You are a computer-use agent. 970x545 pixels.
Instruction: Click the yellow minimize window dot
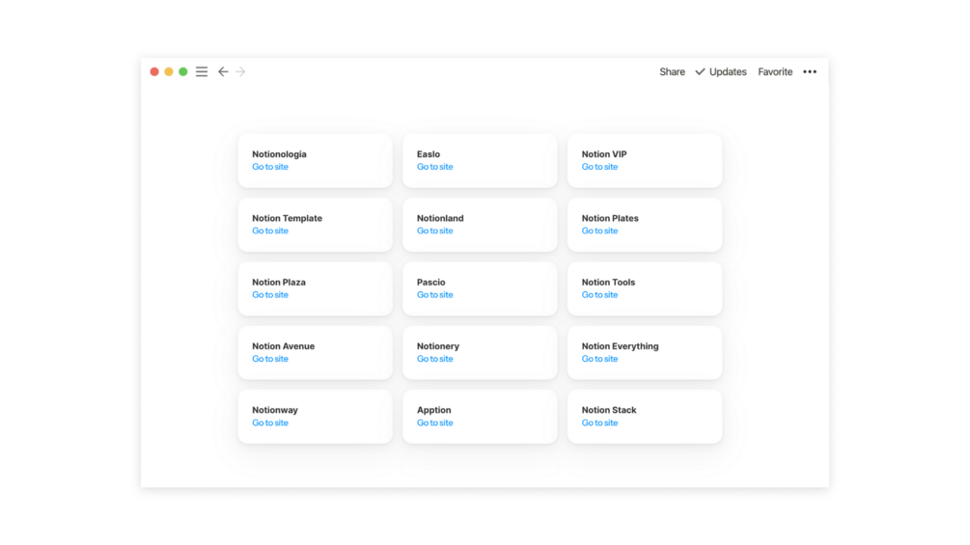point(169,71)
